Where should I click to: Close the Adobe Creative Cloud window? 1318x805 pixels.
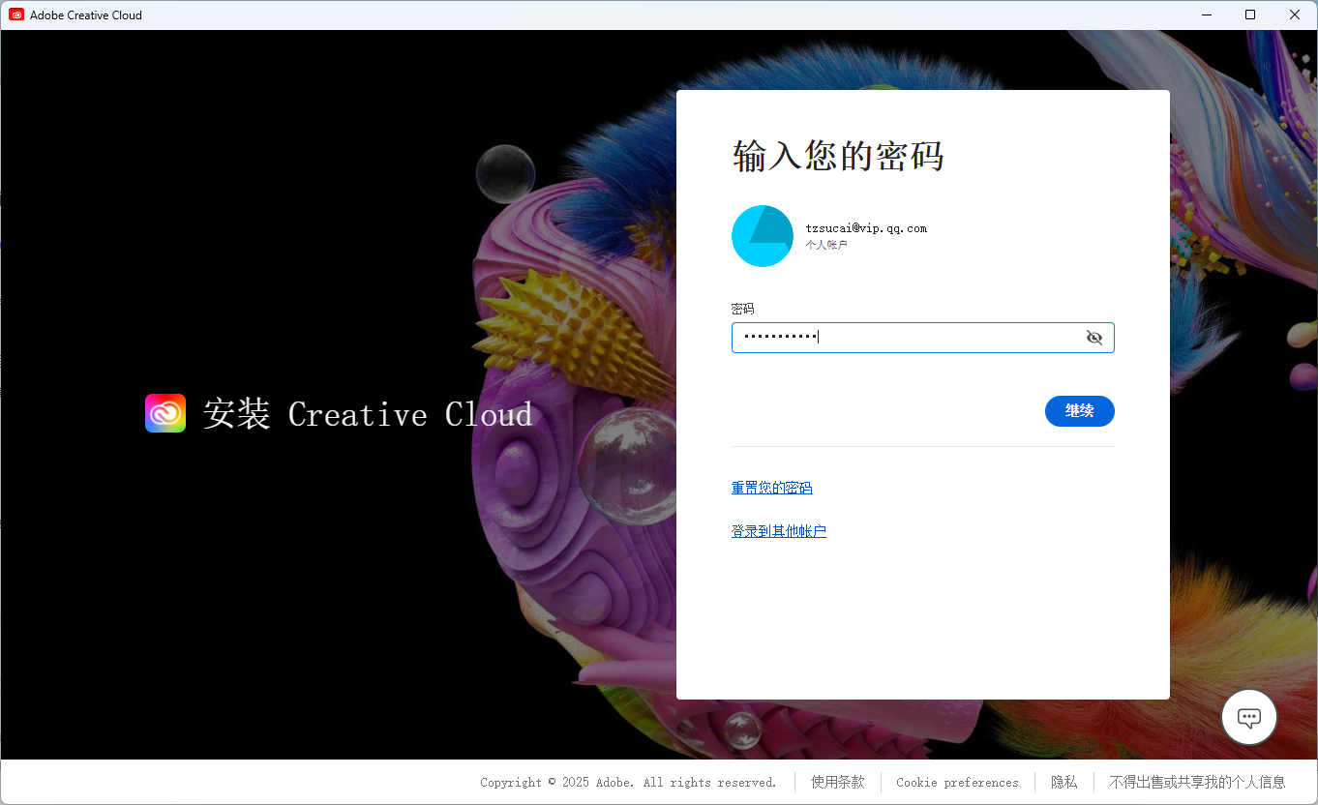point(1295,15)
